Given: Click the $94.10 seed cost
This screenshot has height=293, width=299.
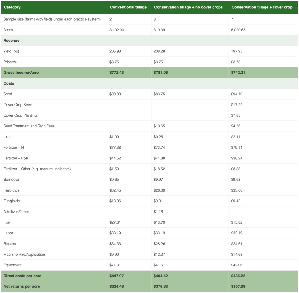Looking at the screenshot, I should pyautogui.click(x=237, y=94).
